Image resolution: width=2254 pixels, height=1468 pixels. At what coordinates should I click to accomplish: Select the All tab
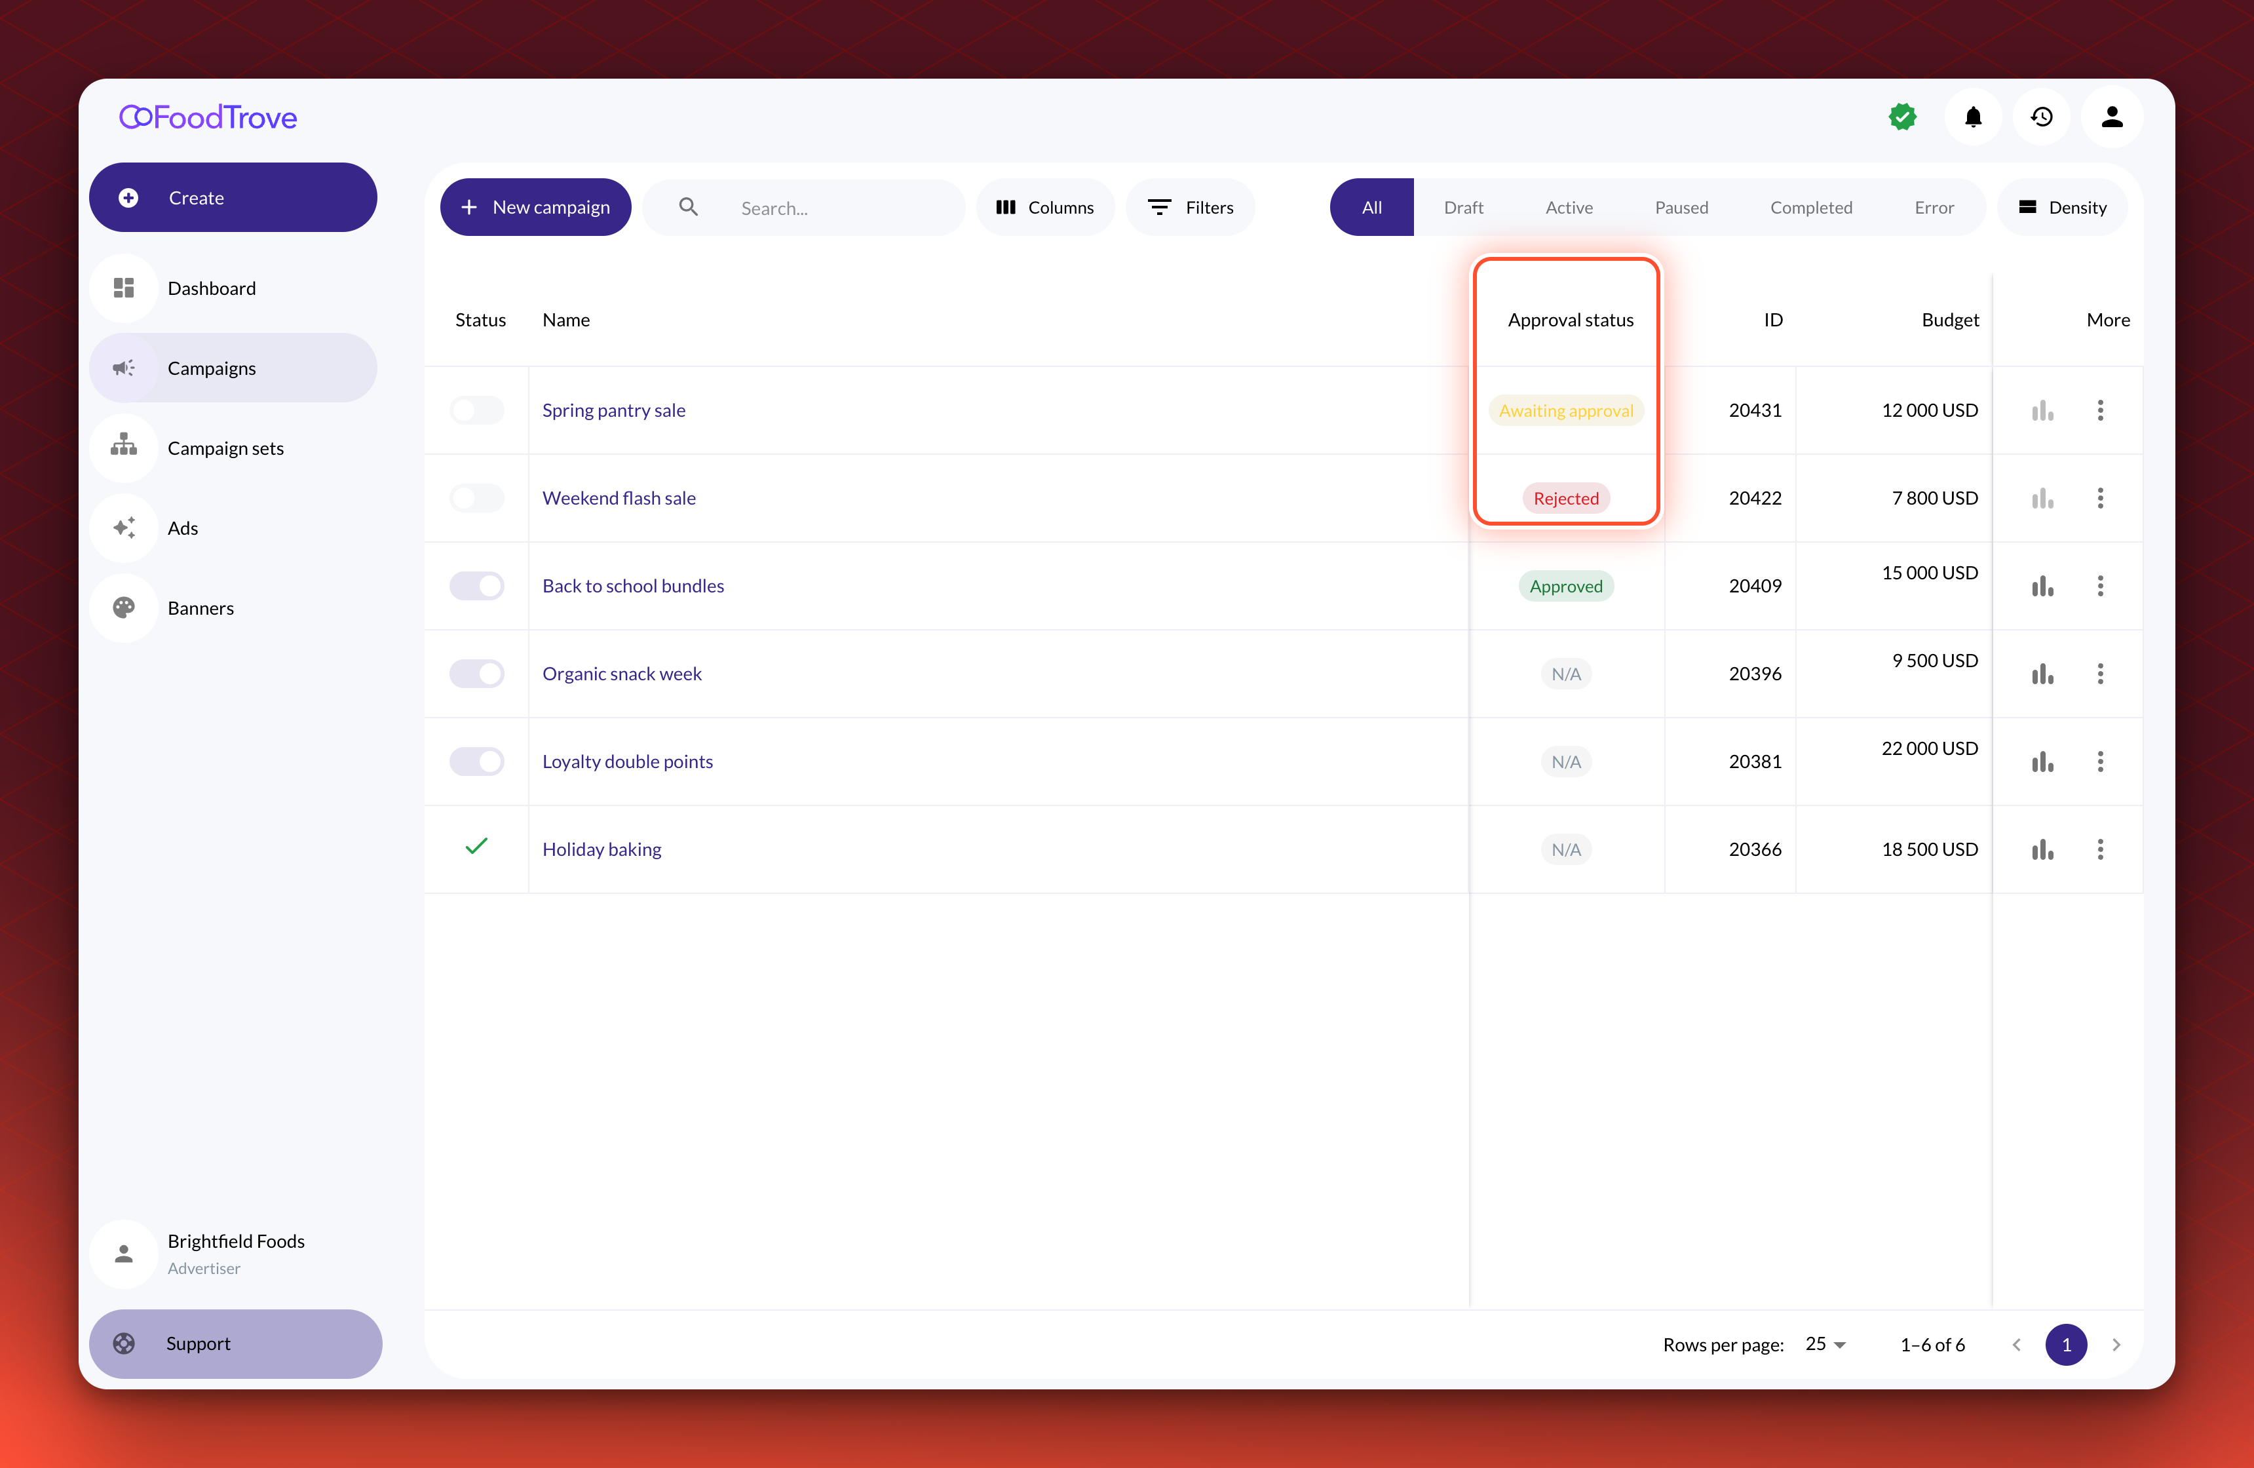coord(1371,207)
